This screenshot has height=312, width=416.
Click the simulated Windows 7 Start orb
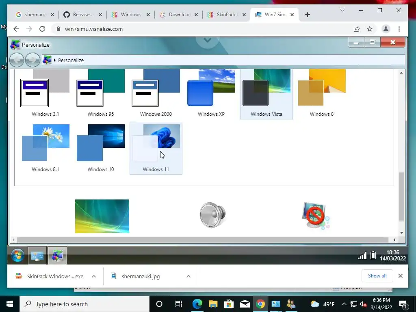pyautogui.click(x=17, y=256)
